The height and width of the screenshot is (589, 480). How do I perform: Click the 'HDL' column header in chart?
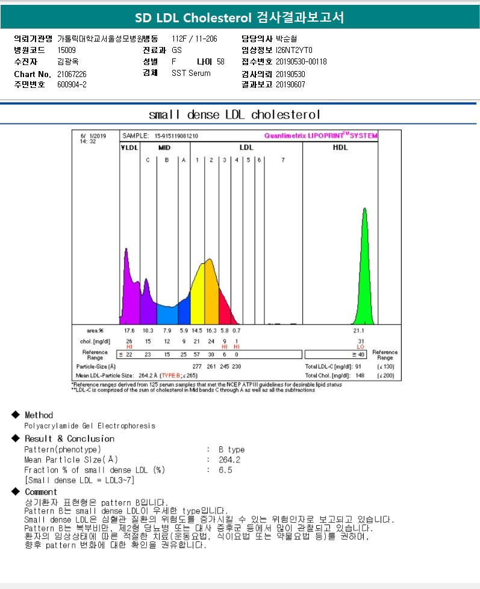tap(340, 148)
